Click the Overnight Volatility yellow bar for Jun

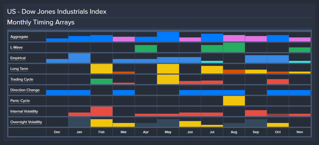point(190,124)
